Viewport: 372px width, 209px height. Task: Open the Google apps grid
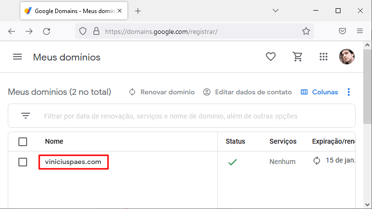pyautogui.click(x=324, y=57)
